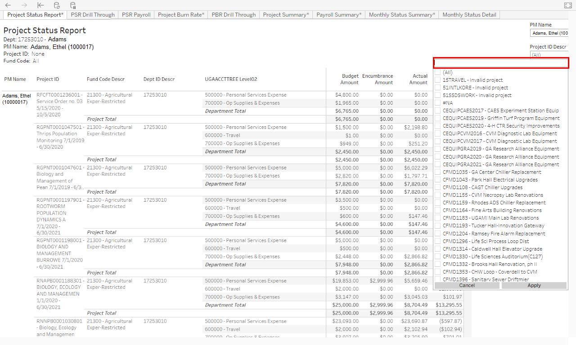This screenshot has width=576, height=345.
Task: Click the Fund Code Descr column header
Action: [106, 79]
